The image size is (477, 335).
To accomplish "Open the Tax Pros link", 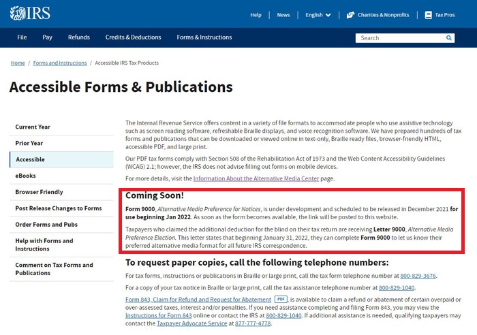I will [x=444, y=15].
